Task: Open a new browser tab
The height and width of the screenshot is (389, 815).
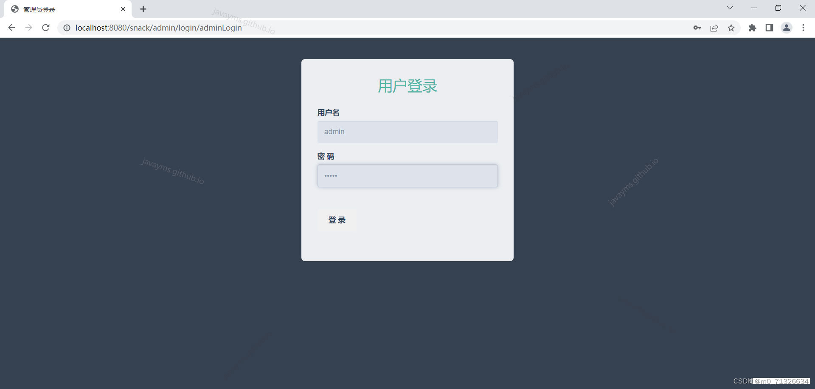Action: (143, 9)
